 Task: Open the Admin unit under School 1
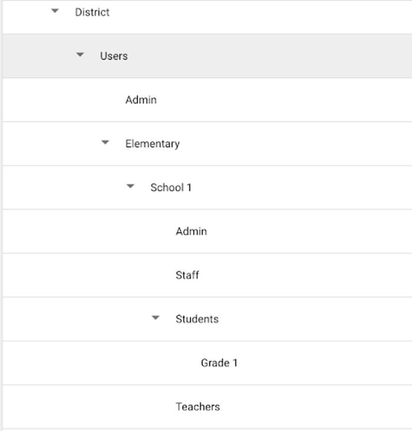191,231
